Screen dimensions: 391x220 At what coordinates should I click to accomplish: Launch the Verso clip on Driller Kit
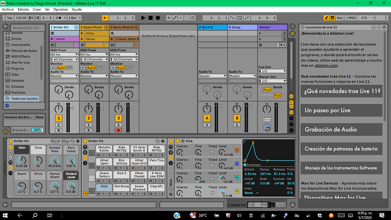(x=52, y=39)
